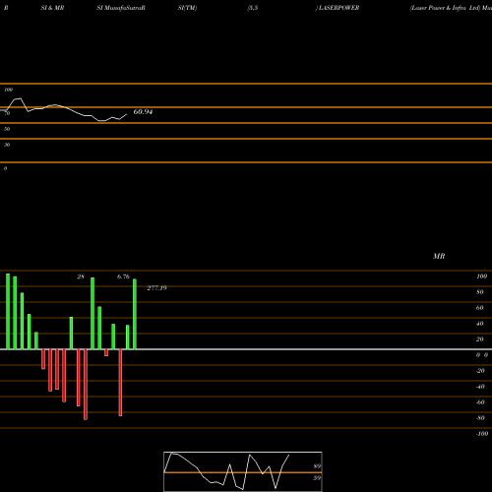
Task: Click the '(5,5' parameter text in the header
Action: click(x=253, y=8)
